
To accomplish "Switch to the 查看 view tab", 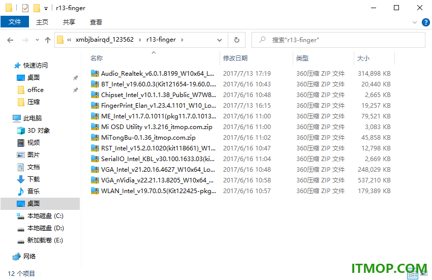I will point(96,22).
